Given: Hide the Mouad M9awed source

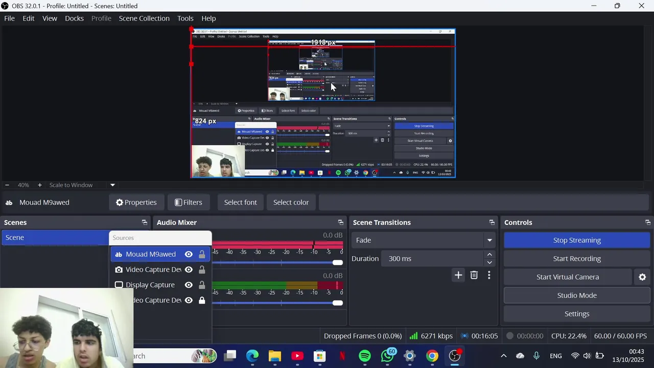Looking at the screenshot, I should coord(189,255).
